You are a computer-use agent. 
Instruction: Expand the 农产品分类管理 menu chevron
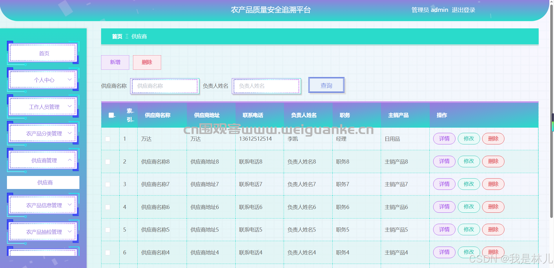70,133
